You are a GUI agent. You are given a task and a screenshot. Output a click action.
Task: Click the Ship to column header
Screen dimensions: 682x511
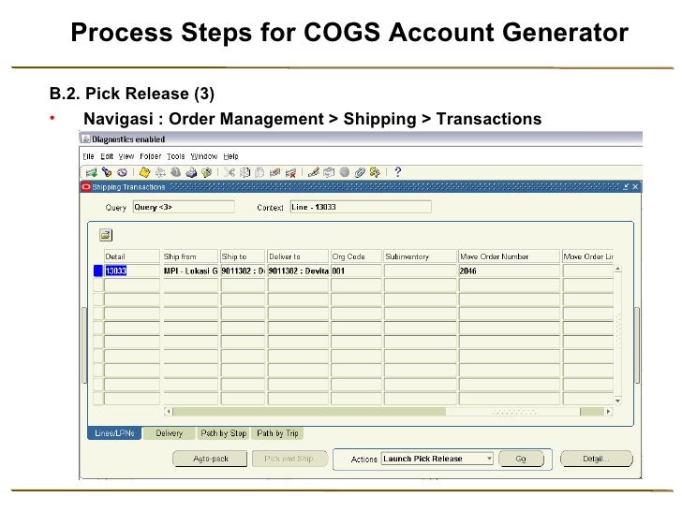243,256
